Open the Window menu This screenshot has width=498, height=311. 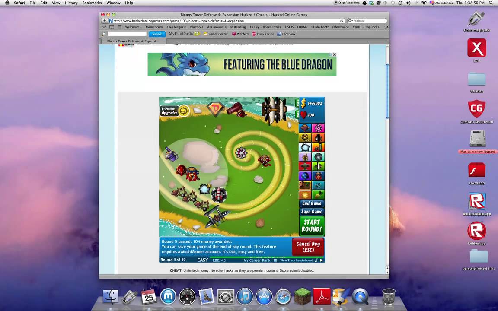[113, 3]
